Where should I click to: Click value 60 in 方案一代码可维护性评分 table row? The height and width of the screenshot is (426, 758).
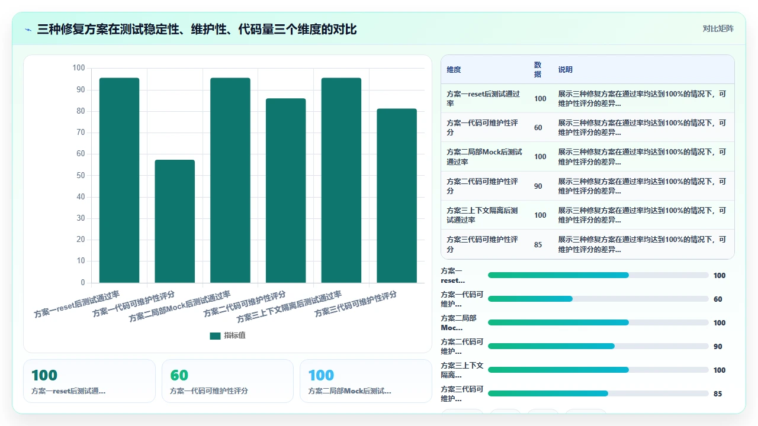[538, 128]
